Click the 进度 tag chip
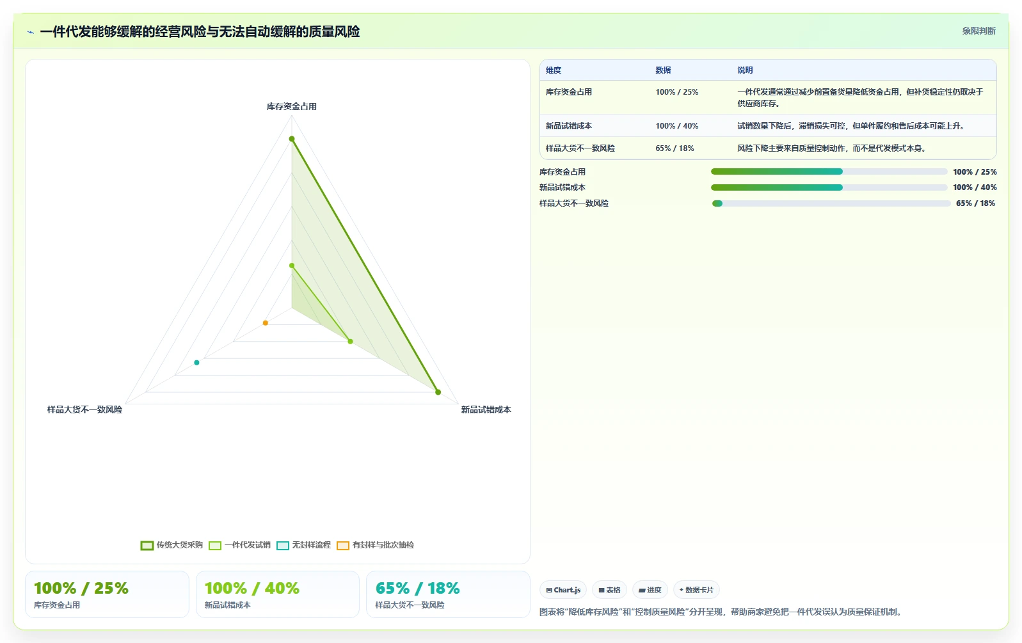Screen dimensions: 1022x643 (650, 590)
